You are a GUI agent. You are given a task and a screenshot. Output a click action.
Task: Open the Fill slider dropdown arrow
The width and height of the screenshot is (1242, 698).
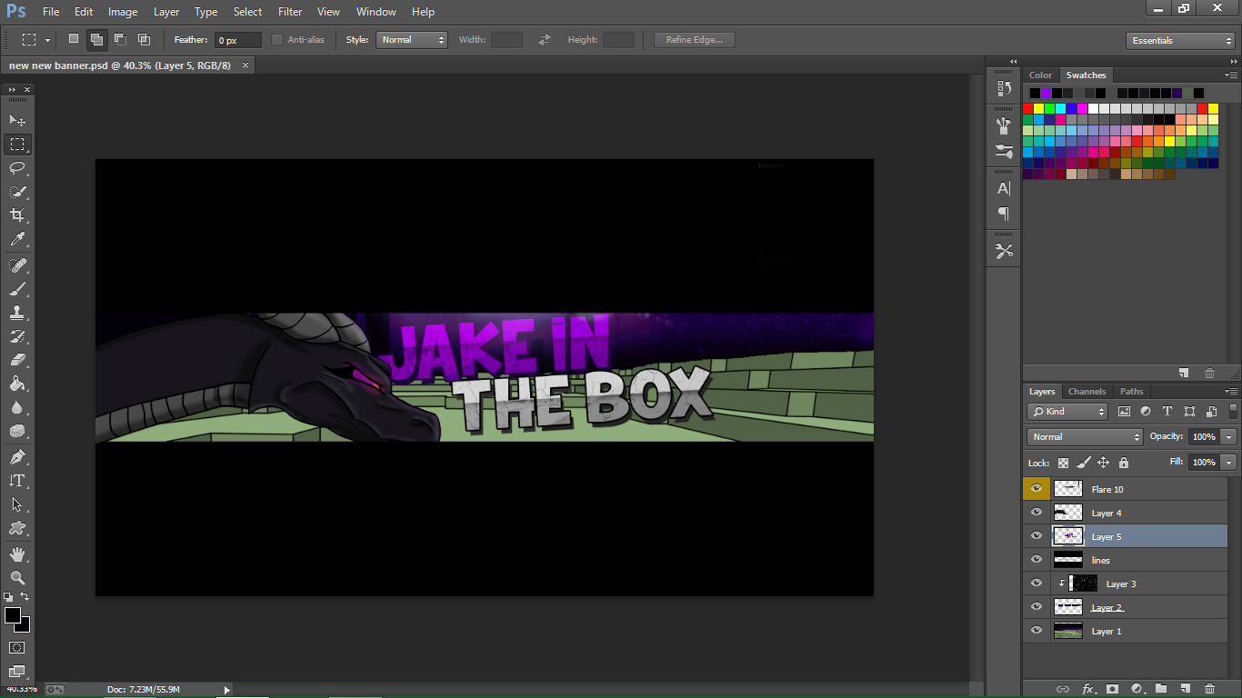1229,463
